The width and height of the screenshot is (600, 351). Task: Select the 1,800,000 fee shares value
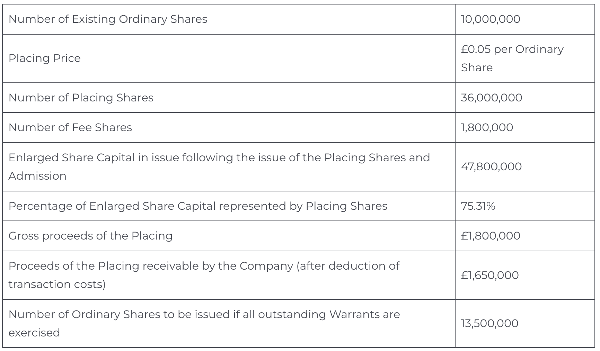click(487, 127)
